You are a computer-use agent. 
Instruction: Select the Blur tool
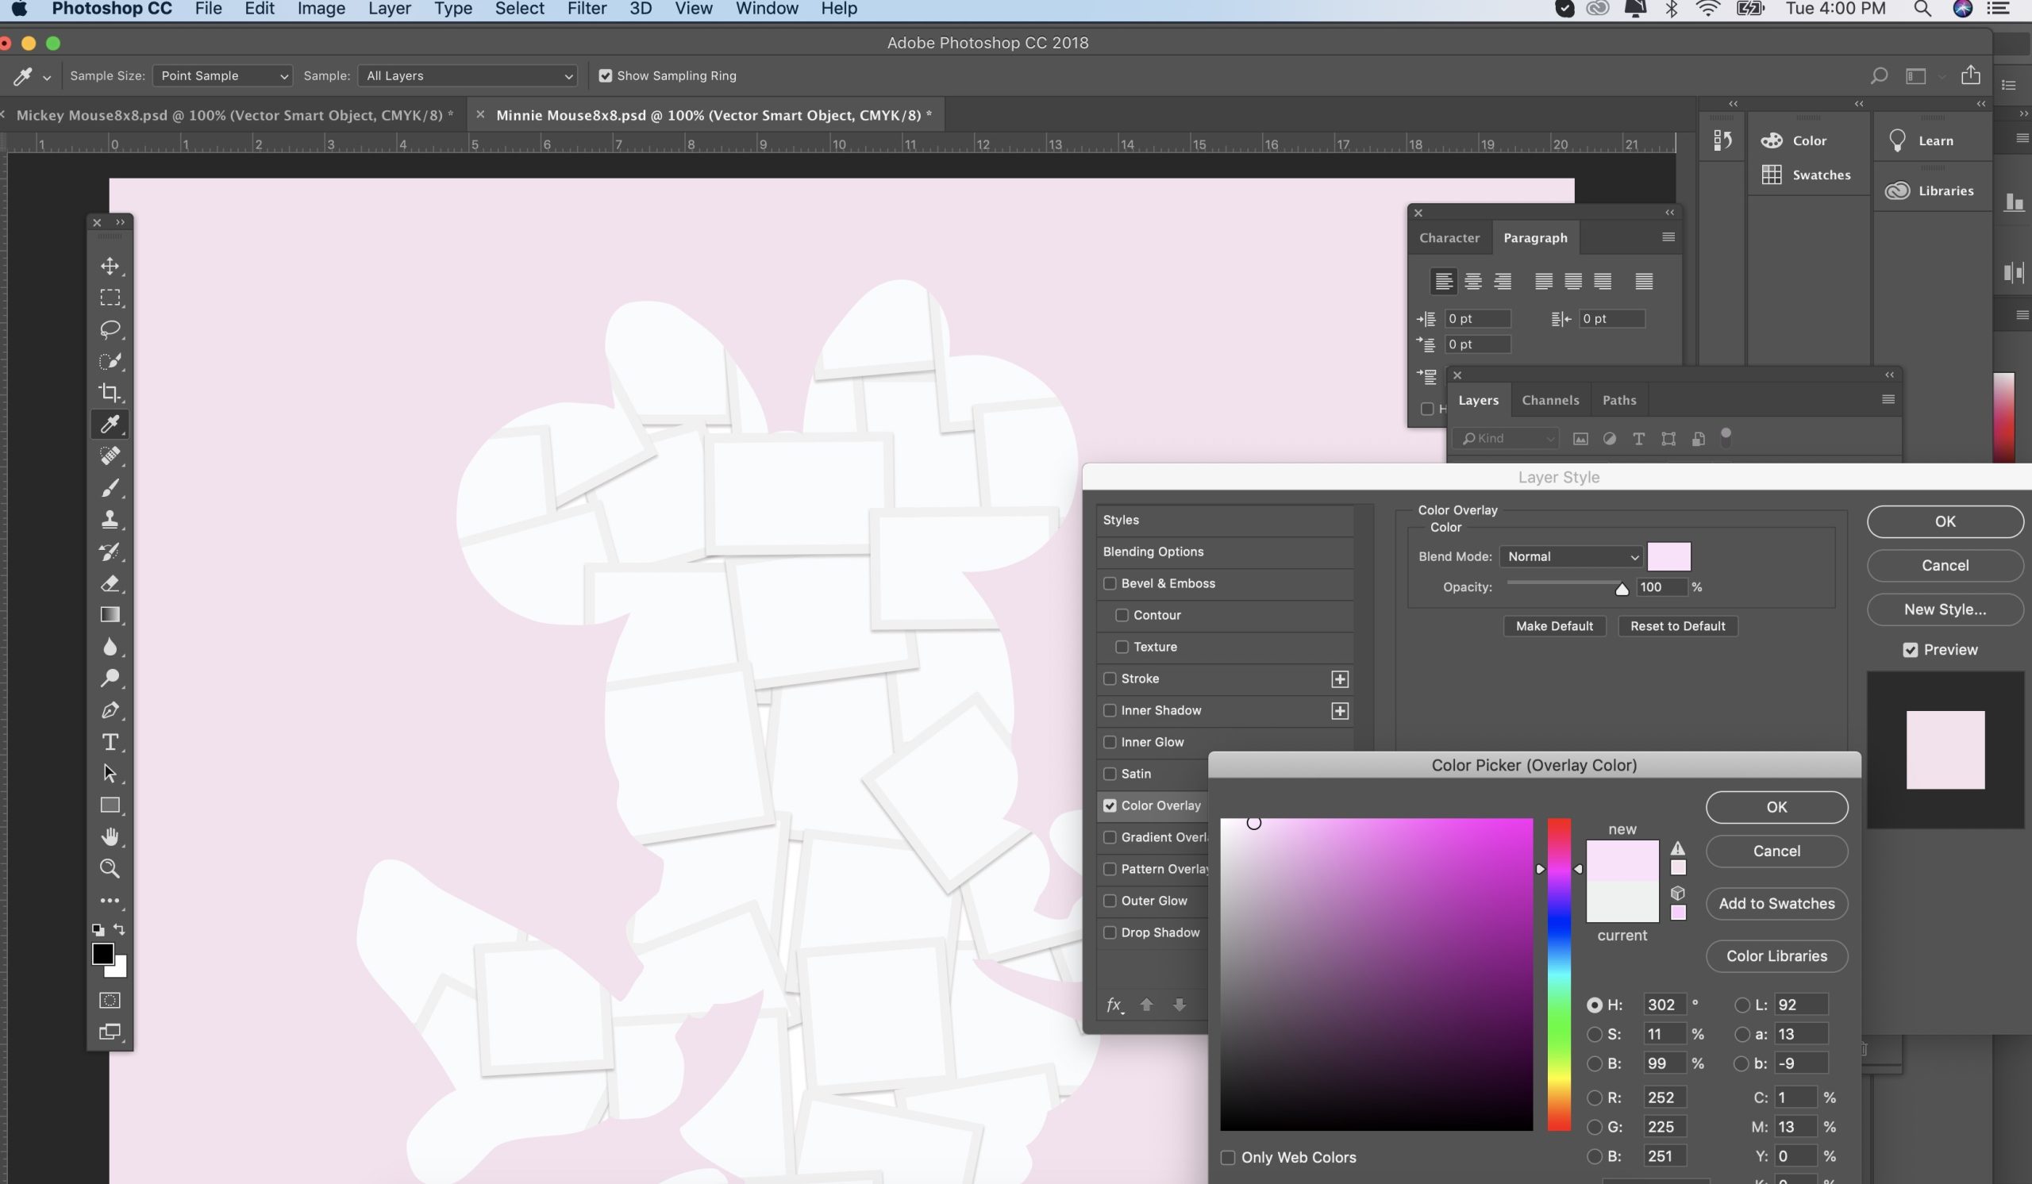tap(110, 647)
